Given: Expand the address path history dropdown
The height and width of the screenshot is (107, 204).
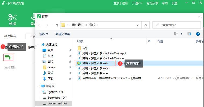Looking at the screenshot, I should (x=137, y=25).
